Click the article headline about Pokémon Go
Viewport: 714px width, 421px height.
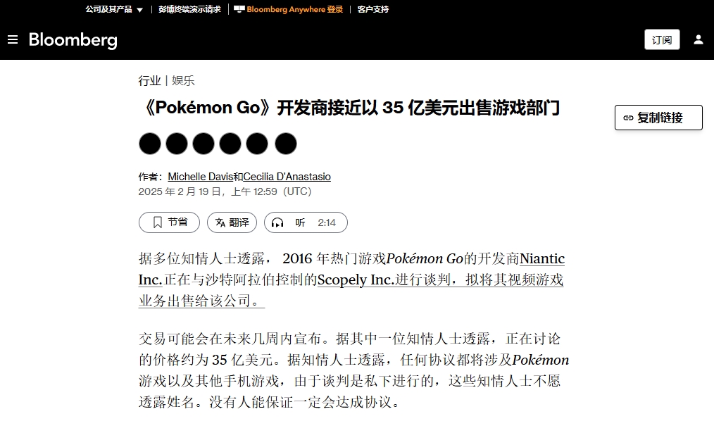[x=349, y=108]
